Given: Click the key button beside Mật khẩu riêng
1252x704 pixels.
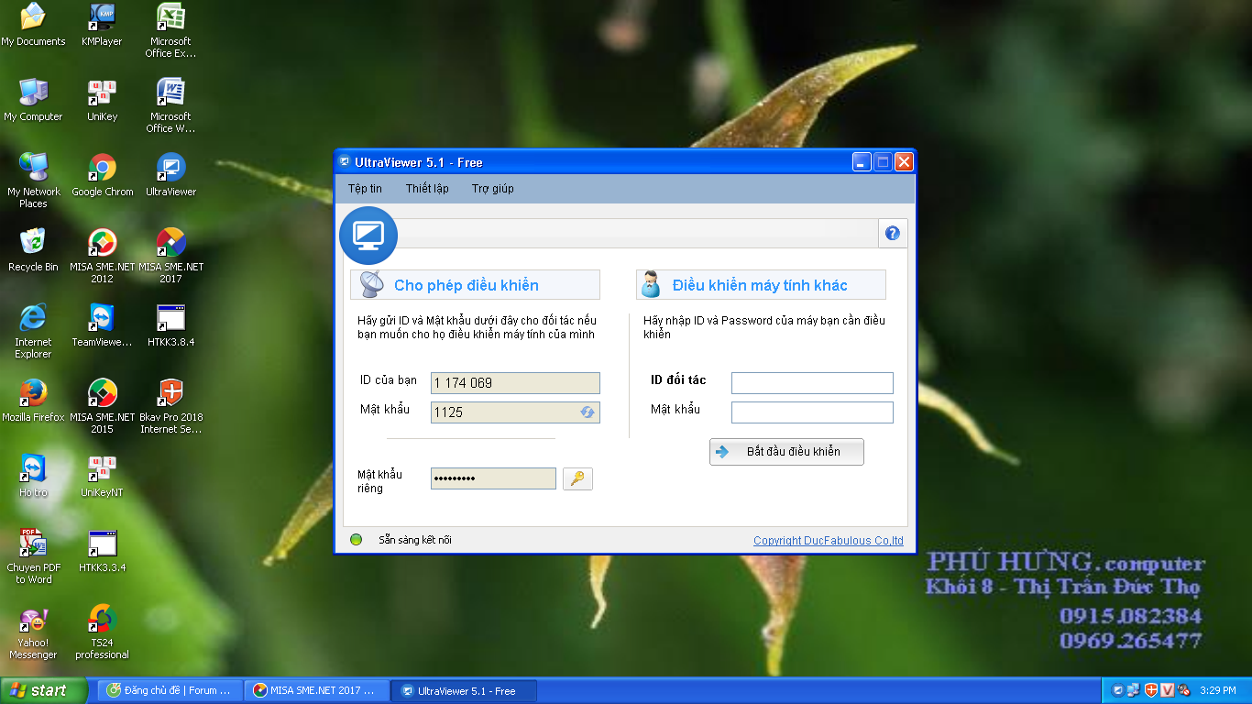Looking at the screenshot, I should (x=577, y=478).
